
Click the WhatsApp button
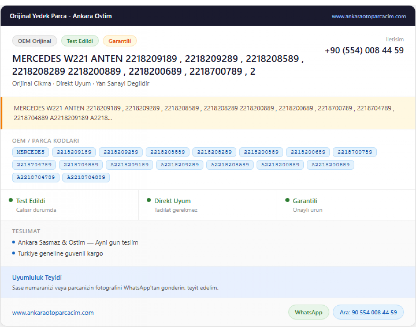click(x=309, y=312)
